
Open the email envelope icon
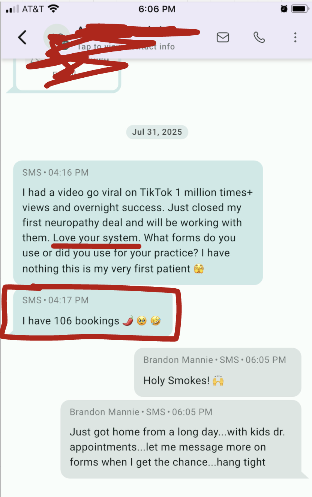pos(223,37)
